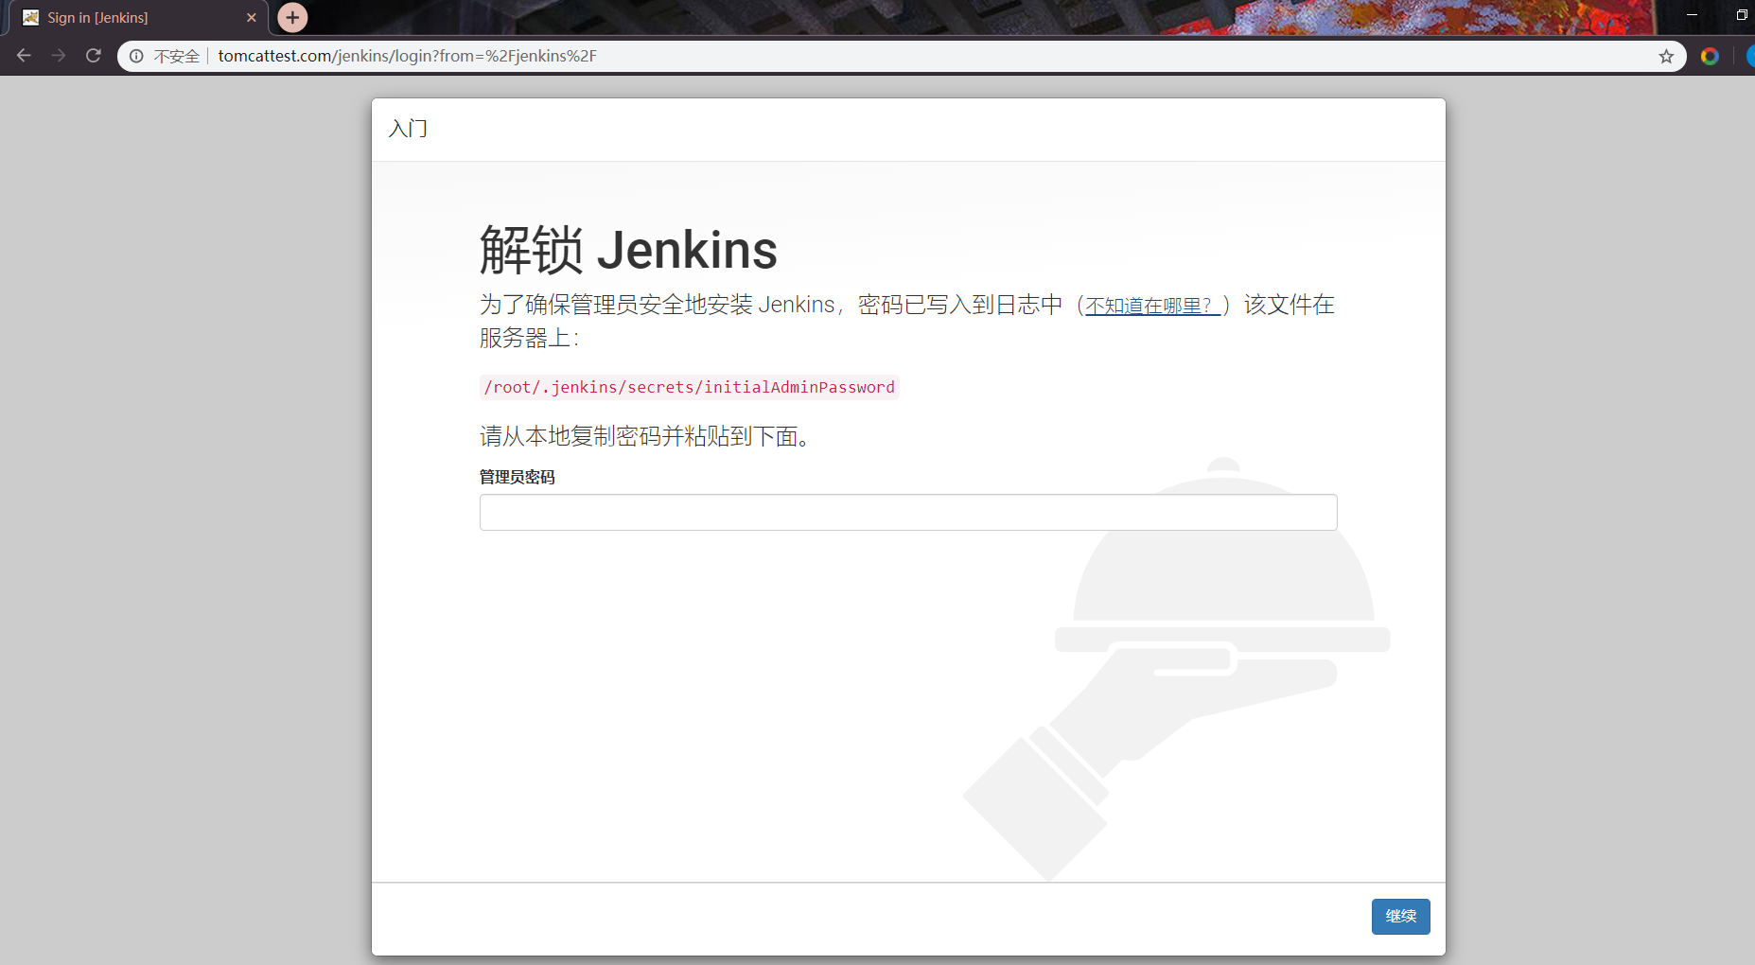1755x965 pixels.
Task: Bookmark this page with the star icon
Action: pos(1666,56)
